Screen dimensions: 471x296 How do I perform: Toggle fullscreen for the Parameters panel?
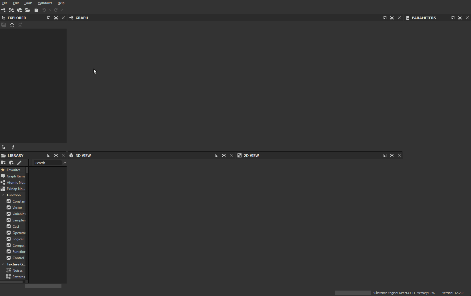pos(460,18)
